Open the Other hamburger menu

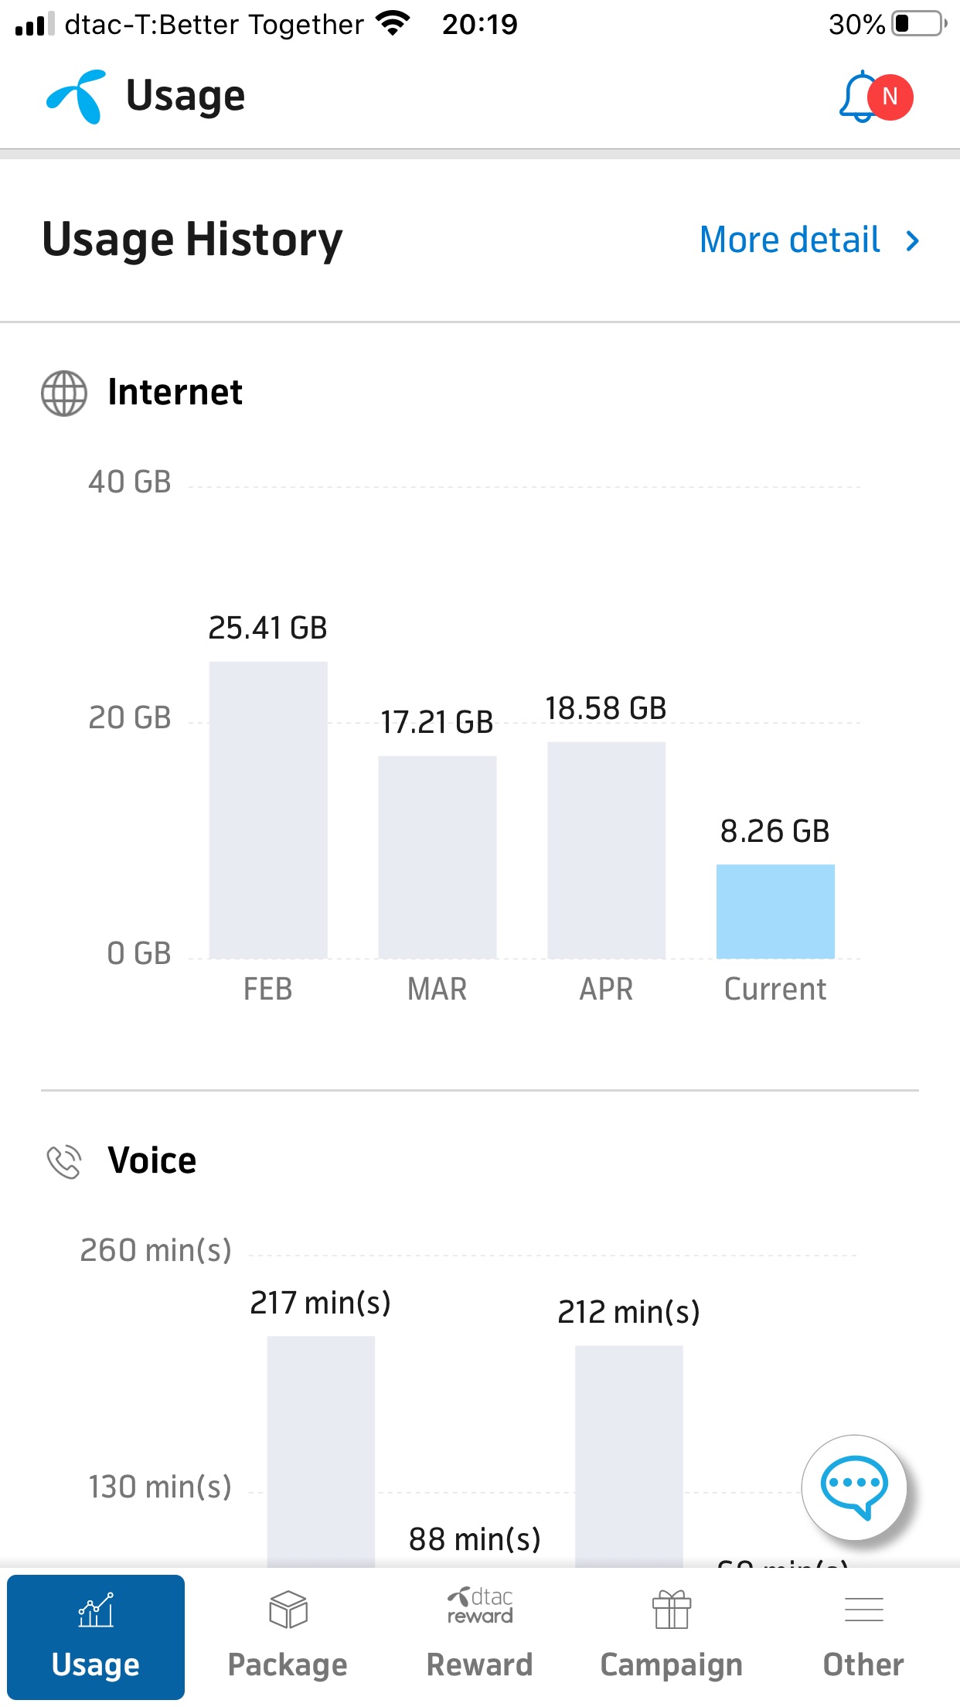pyautogui.click(x=863, y=1610)
